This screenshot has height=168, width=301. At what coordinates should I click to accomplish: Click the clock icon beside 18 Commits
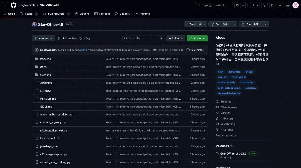coord(188,50)
